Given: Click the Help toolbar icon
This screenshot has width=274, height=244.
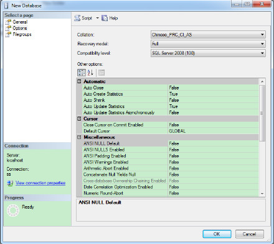Looking at the screenshot, I should click(105, 18).
